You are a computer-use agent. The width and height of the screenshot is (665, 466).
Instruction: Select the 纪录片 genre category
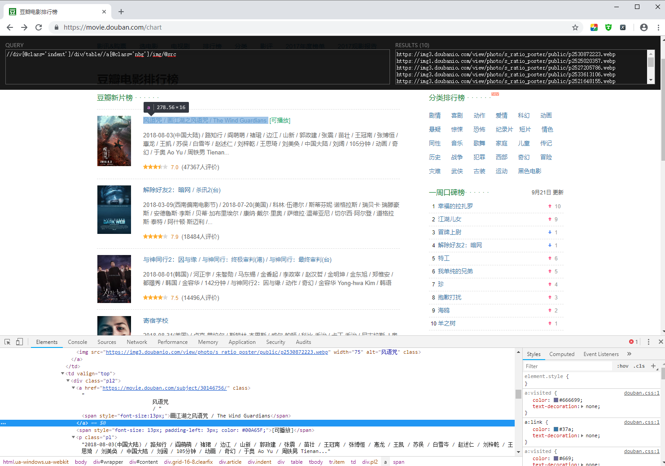coord(504,129)
